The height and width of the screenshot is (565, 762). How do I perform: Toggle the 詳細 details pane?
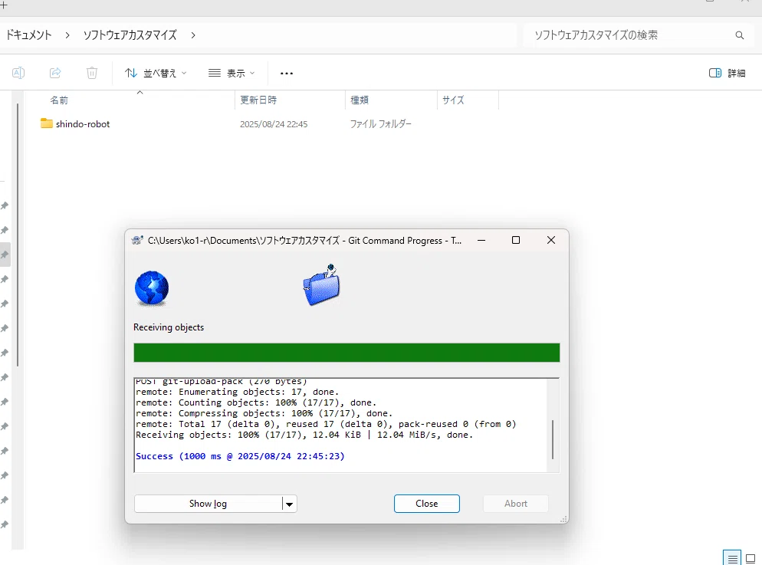click(727, 73)
